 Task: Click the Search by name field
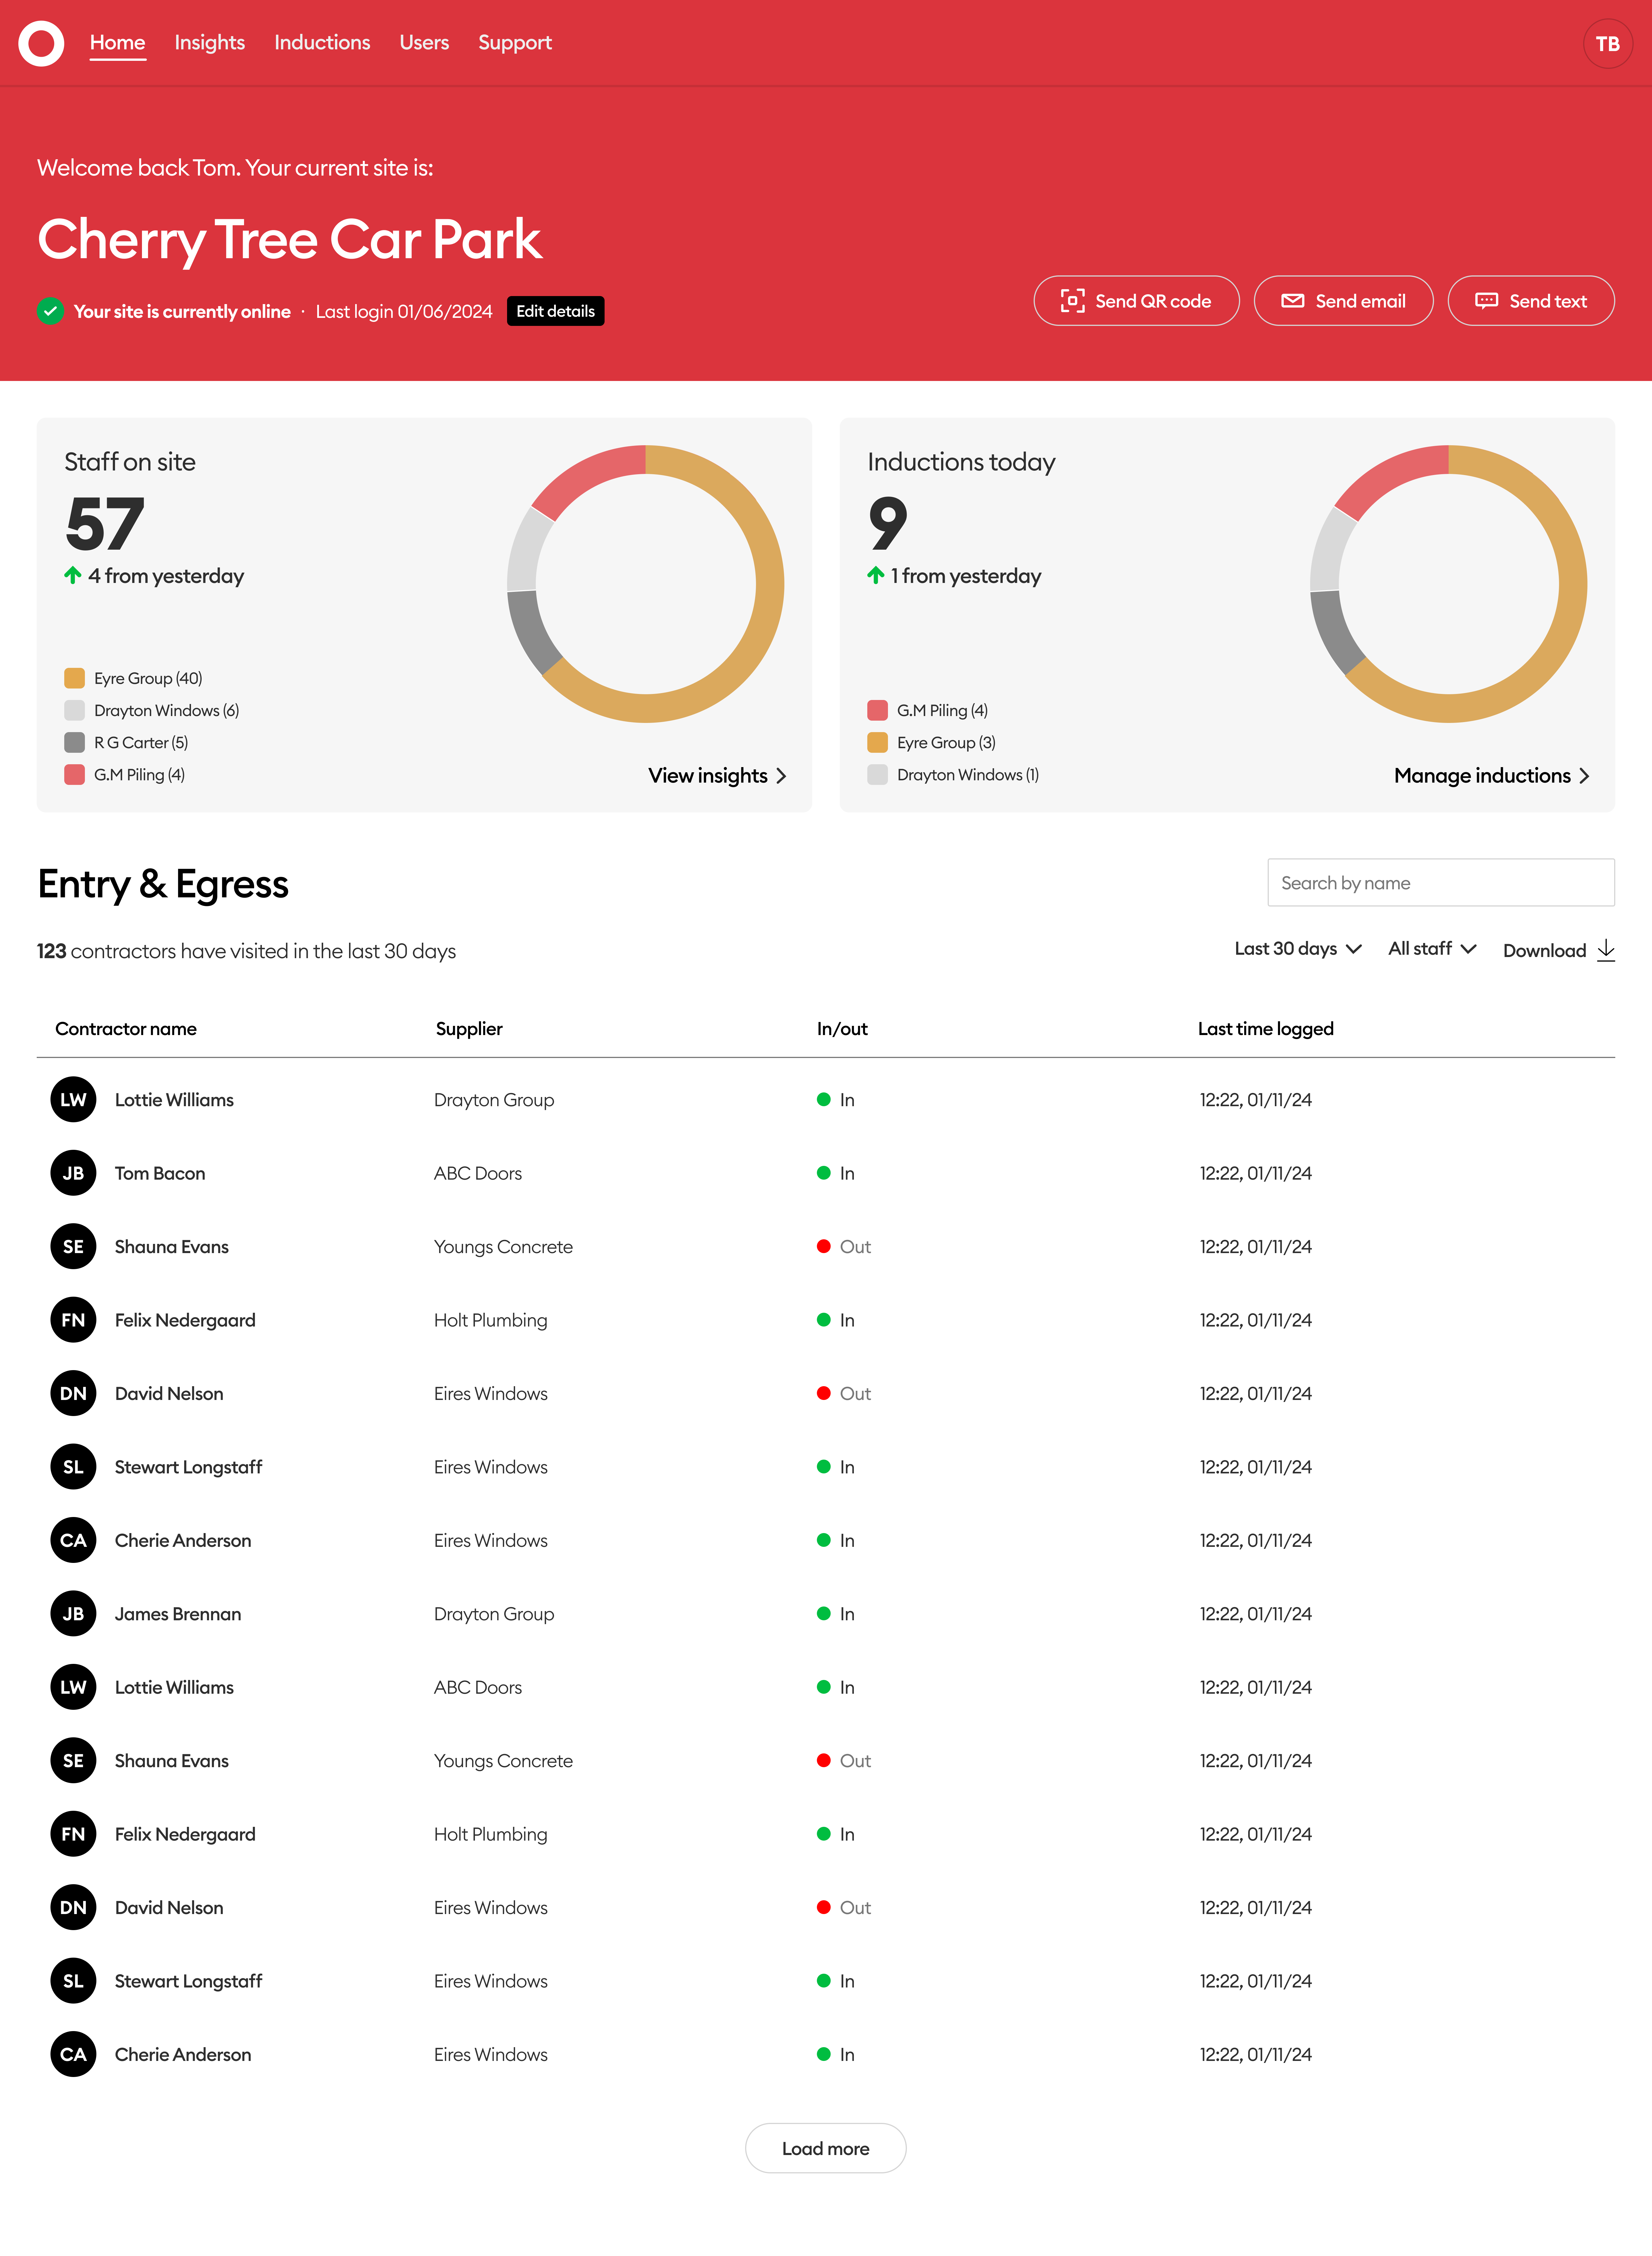coord(1441,883)
